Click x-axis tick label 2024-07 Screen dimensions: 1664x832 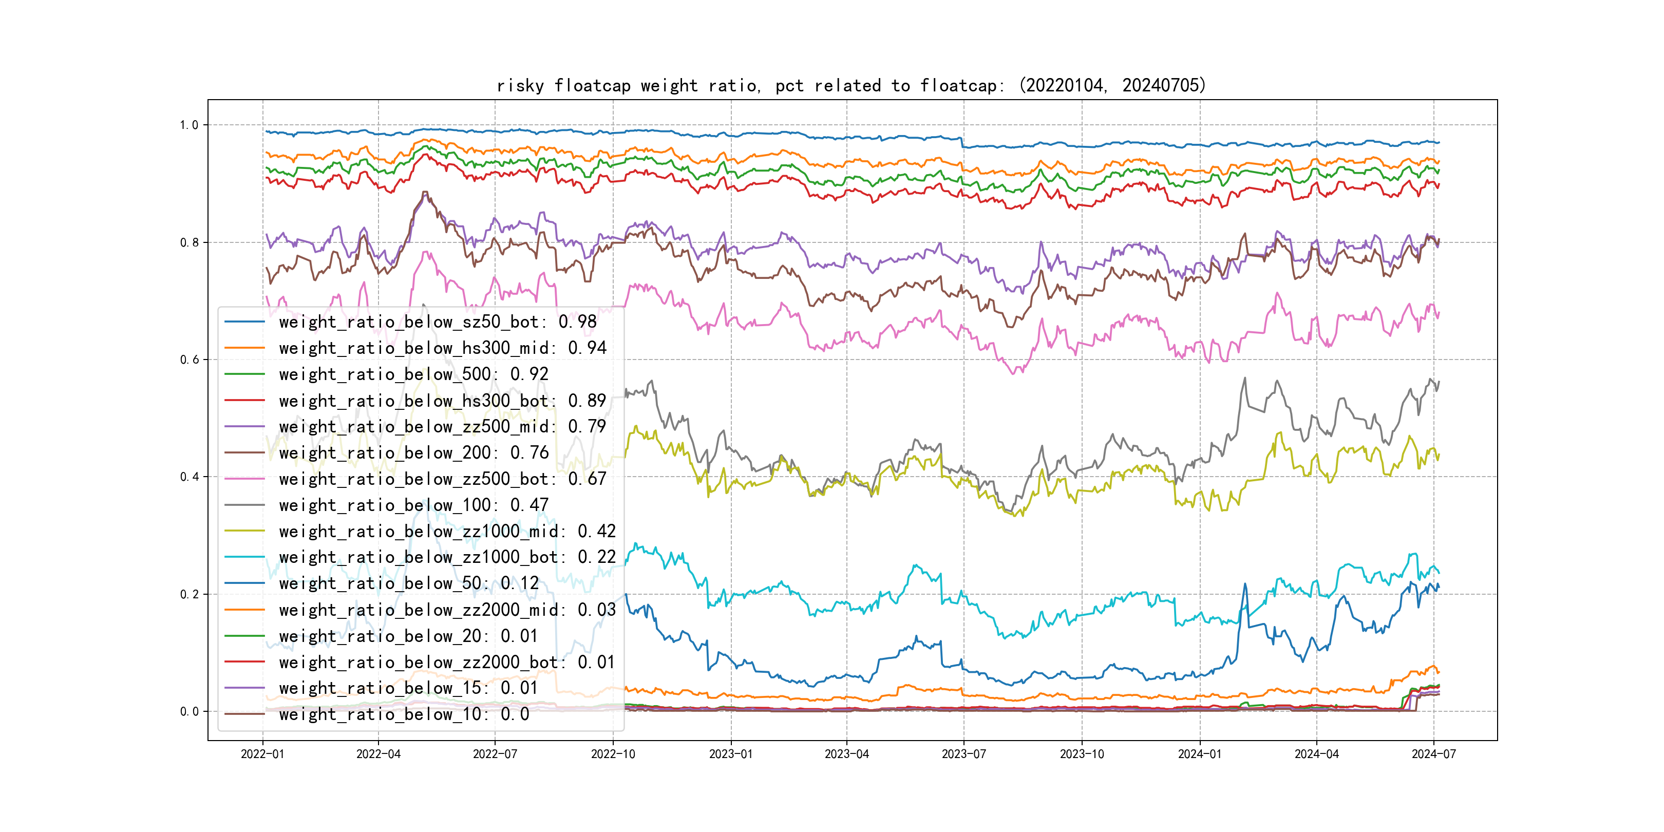point(1433,754)
